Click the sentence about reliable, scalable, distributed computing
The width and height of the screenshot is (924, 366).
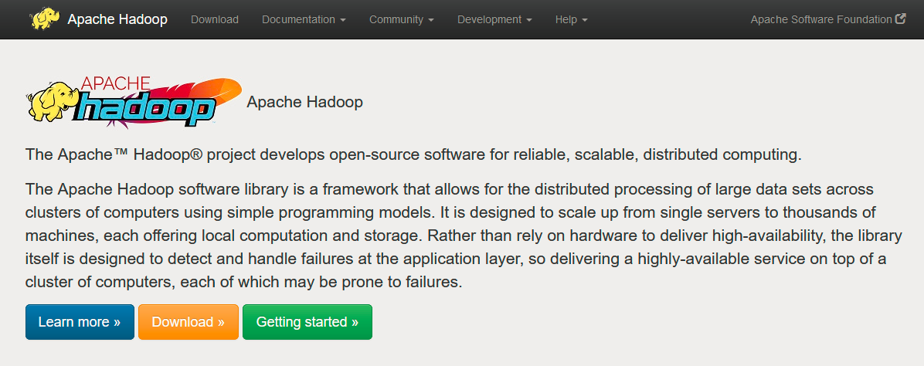pos(413,156)
